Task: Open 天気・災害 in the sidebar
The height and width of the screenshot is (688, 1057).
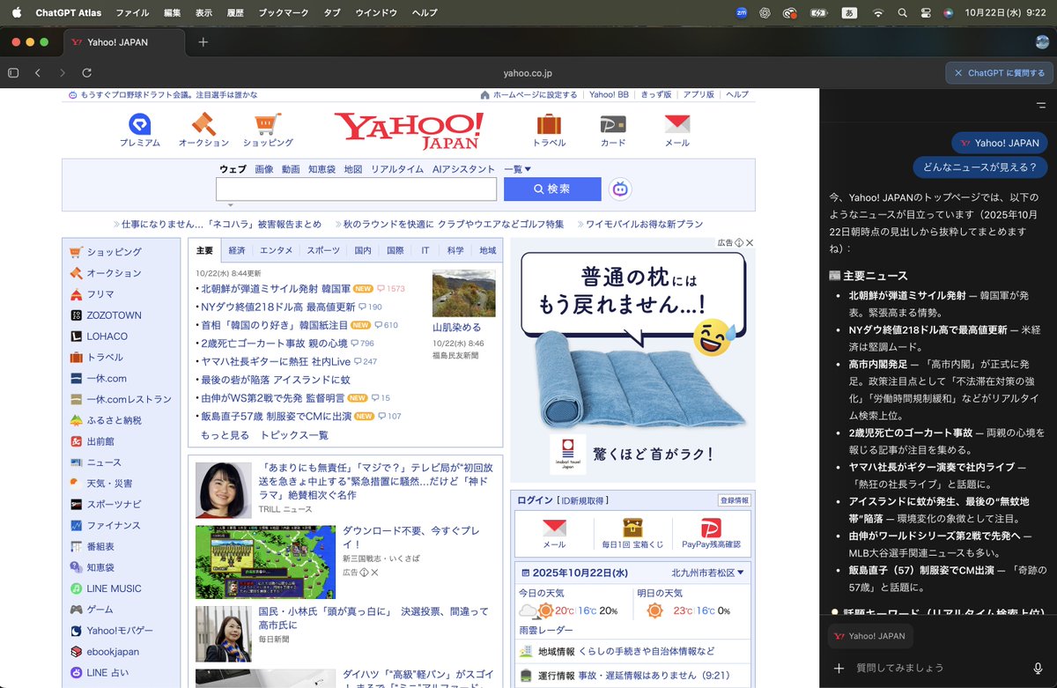Action: (109, 484)
